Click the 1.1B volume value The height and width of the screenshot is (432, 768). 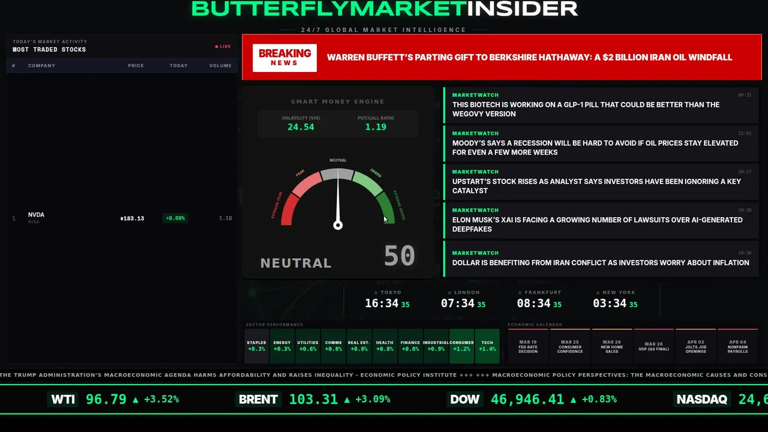(226, 218)
